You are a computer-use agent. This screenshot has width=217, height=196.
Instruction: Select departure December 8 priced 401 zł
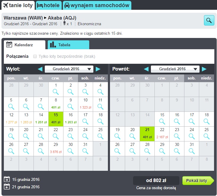coord(56,104)
